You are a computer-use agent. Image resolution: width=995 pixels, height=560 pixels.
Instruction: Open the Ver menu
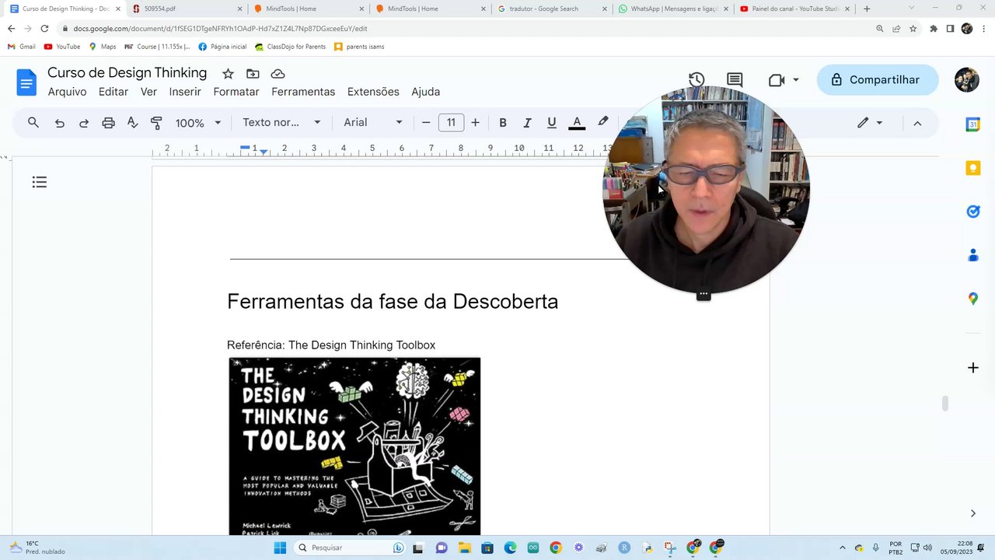tap(148, 92)
